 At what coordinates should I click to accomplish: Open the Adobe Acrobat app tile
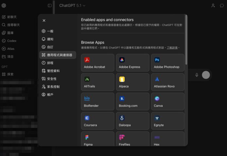97,63
